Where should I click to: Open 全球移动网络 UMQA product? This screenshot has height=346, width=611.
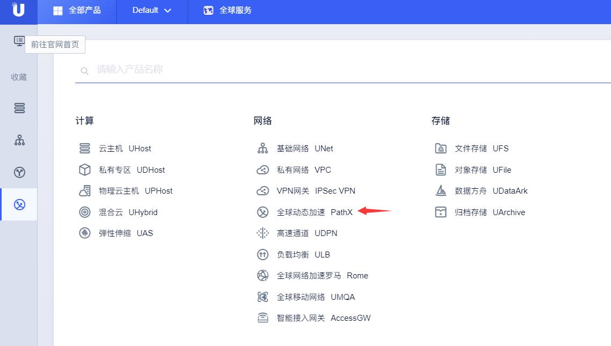tap(315, 297)
